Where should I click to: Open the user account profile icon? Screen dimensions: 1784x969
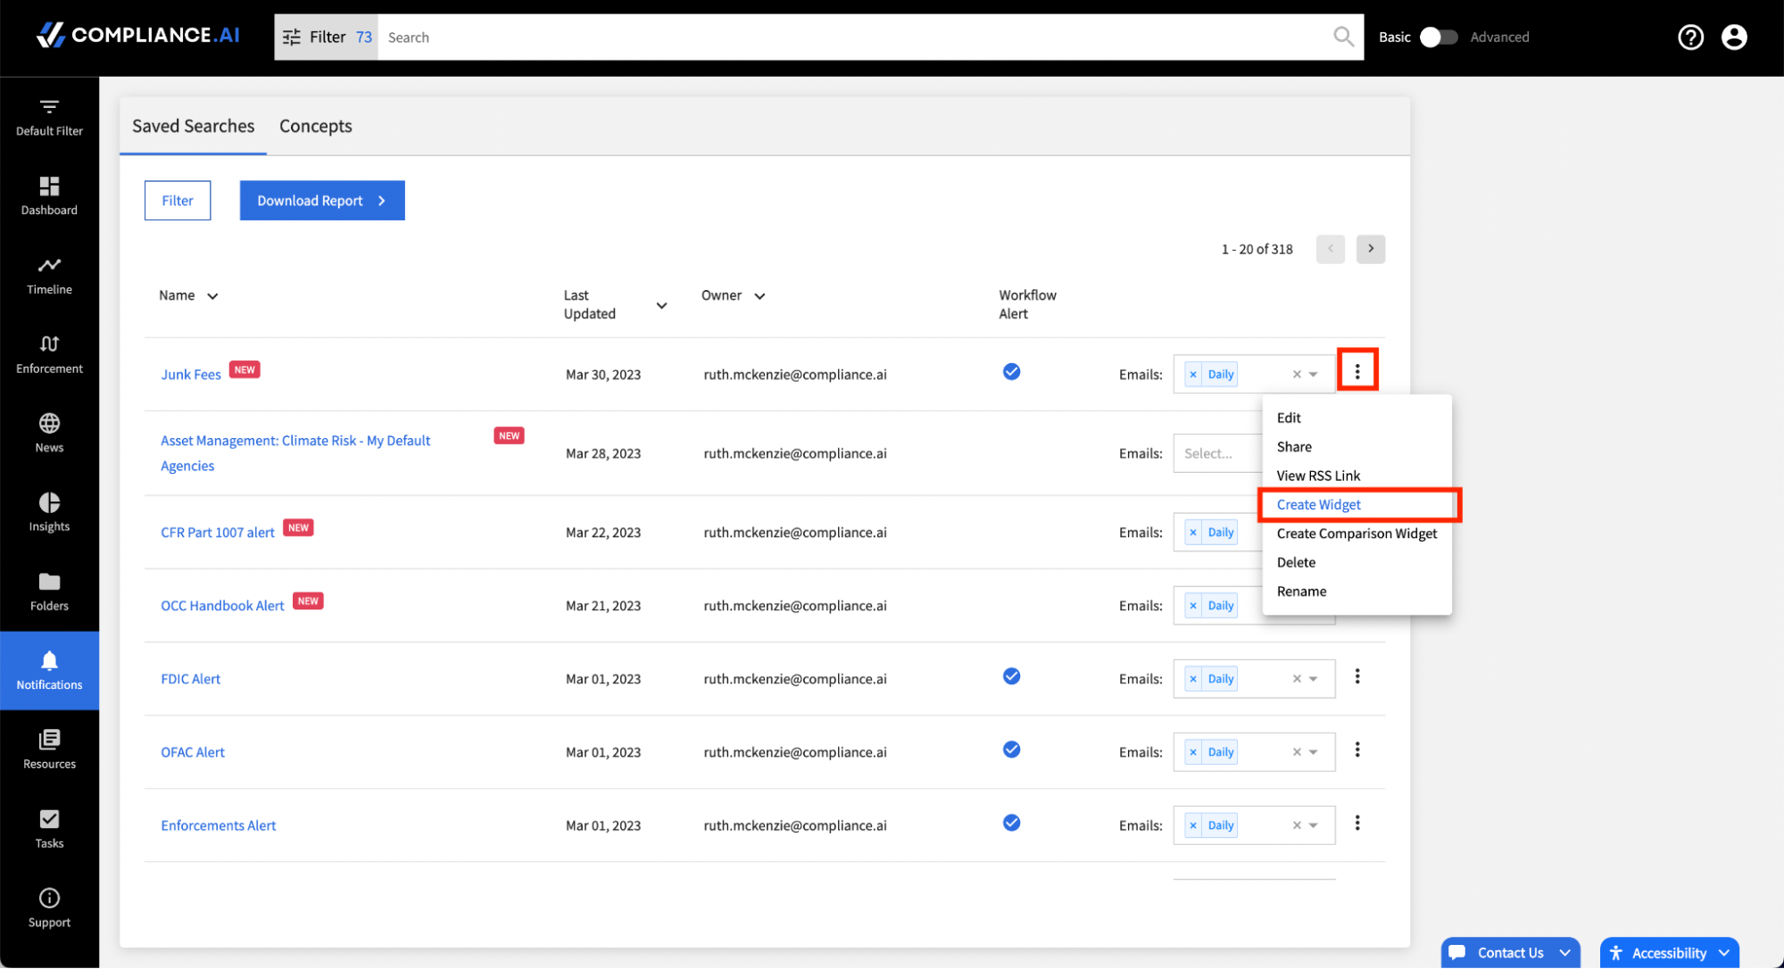click(x=1734, y=37)
